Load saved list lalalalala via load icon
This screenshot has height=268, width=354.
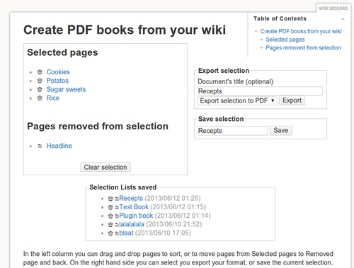[117, 225]
